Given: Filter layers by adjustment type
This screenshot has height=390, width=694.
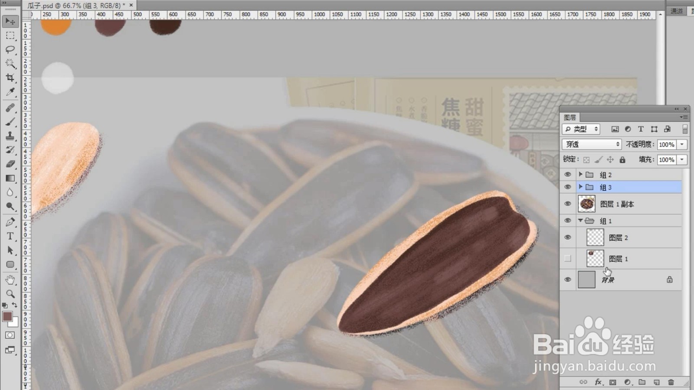Looking at the screenshot, I should tap(628, 129).
